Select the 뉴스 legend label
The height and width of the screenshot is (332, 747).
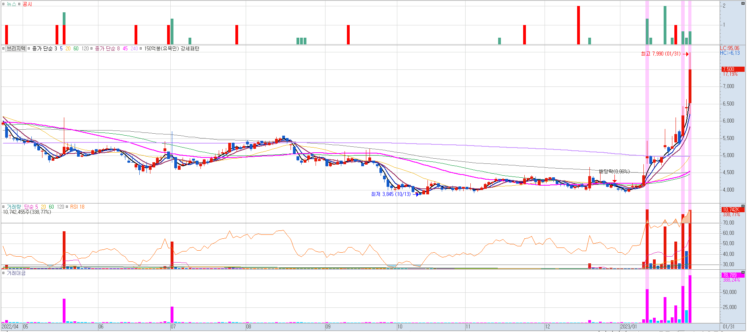tap(12, 4)
